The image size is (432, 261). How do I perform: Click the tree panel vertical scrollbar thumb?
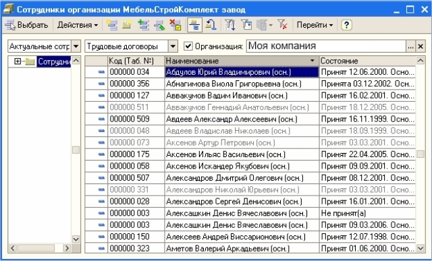click(x=76, y=150)
